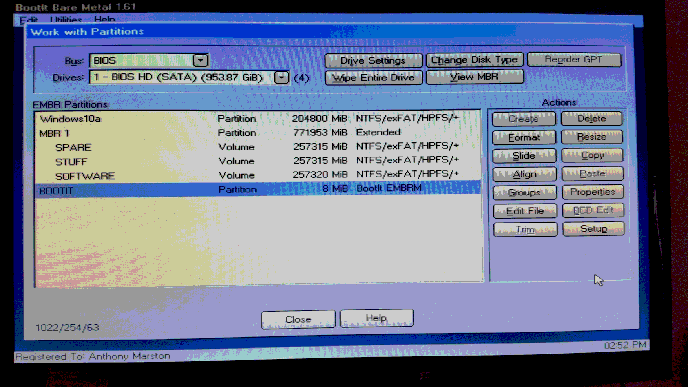Click the 02:52 PM clock
The height and width of the screenshot is (387, 688).
(x=625, y=345)
